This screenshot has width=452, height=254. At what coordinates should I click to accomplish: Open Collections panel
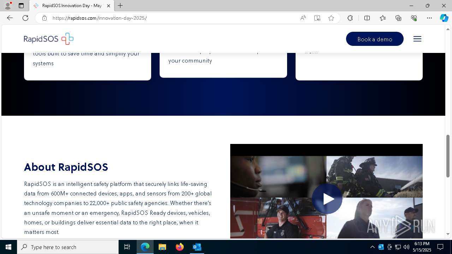(398, 18)
